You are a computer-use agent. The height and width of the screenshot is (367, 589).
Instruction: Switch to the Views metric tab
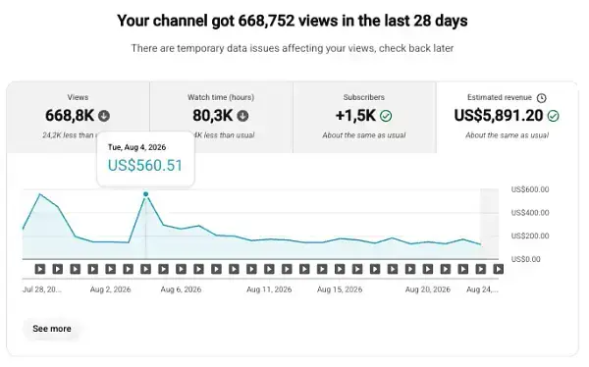79,117
